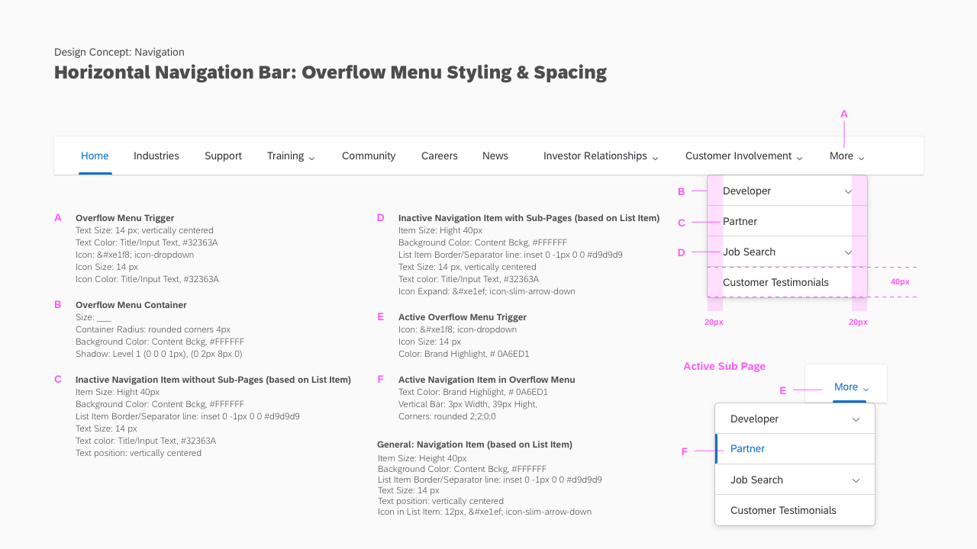Click the News link

point(495,156)
